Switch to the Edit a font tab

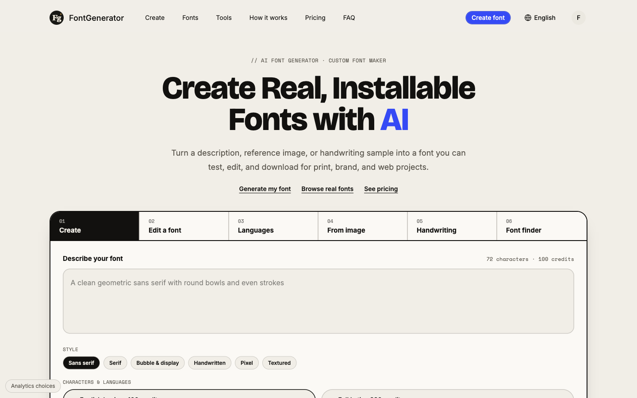tap(184, 226)
